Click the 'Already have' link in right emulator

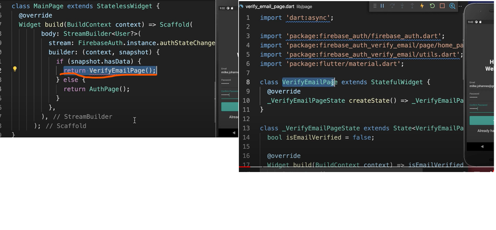[485, 130]
